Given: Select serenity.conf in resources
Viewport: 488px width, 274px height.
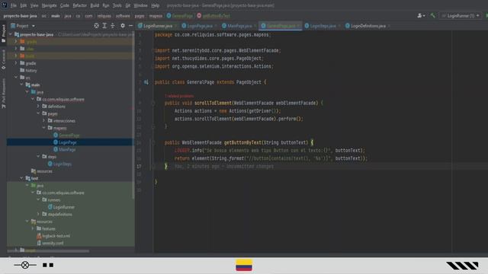Looking at the screenshot, I should coord(53,243).
